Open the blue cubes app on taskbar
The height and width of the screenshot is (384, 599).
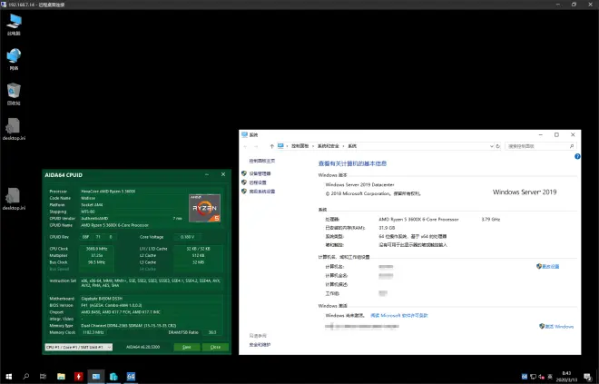coord(113,377)
